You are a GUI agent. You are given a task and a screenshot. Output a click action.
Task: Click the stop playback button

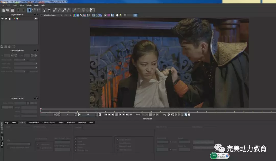point(116,115)
